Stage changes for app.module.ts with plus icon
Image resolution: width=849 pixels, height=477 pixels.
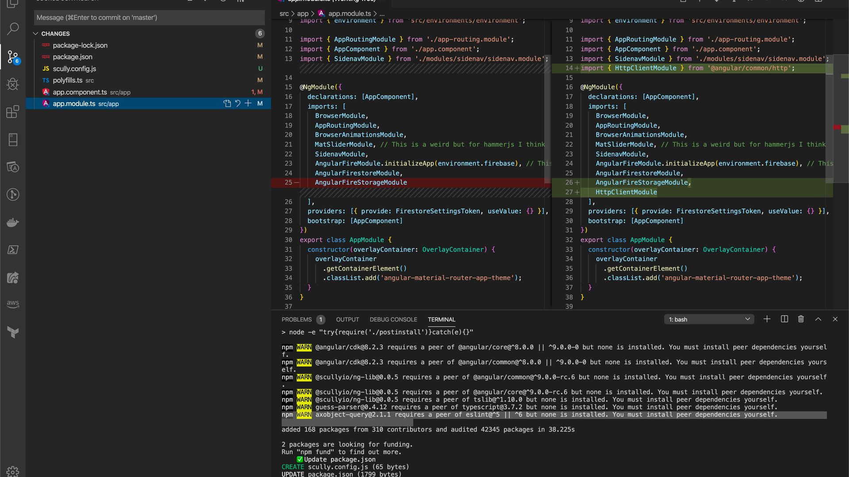248,103
